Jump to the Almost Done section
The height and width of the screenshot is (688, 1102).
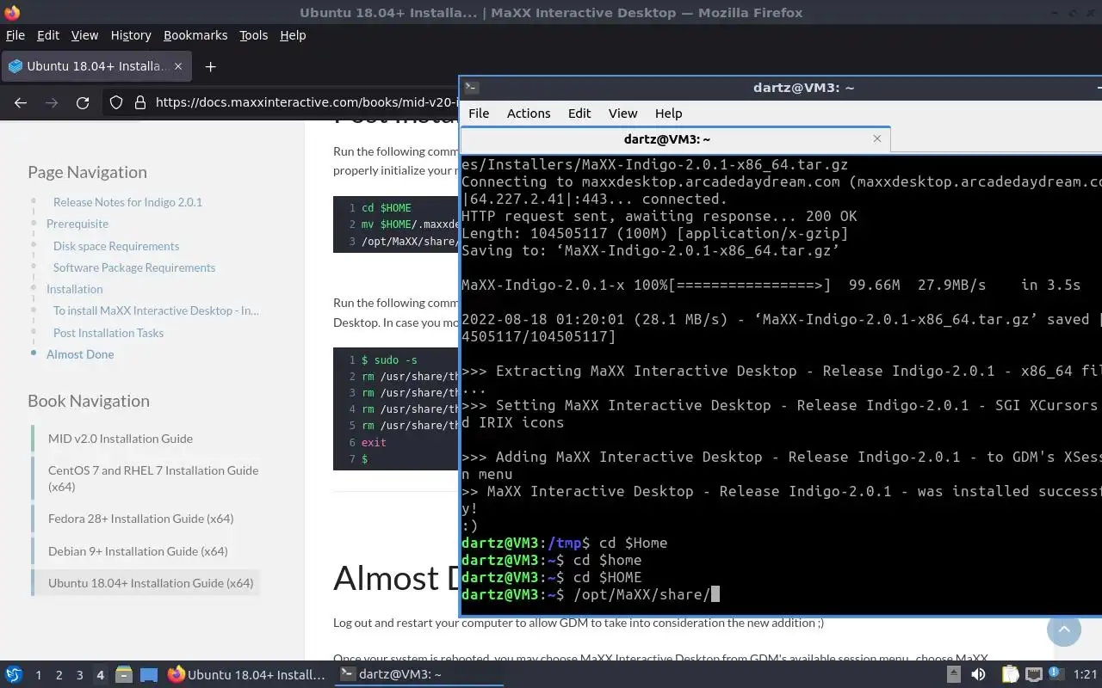(80, 354)
